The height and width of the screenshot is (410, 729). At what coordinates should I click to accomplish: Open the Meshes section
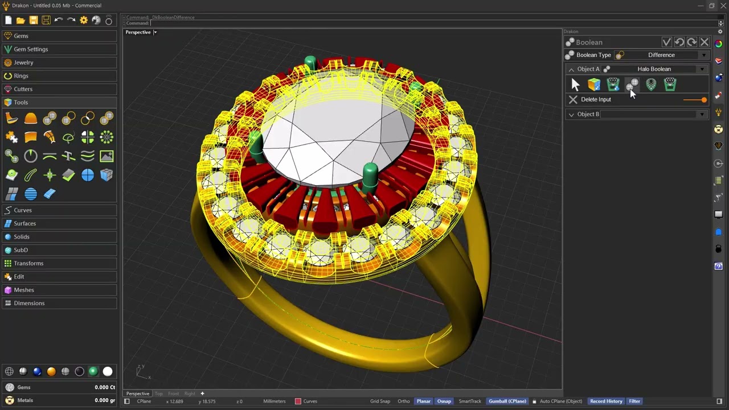[59, 290]
